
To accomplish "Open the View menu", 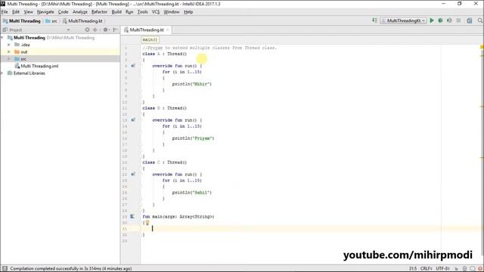I will click(x=29, y=12).
